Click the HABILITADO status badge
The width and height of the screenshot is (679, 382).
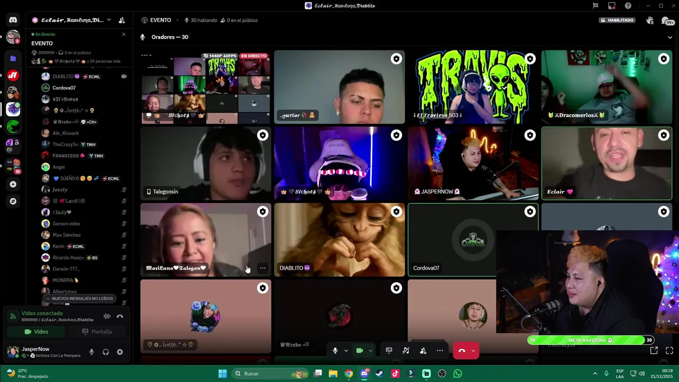[617, 20]
